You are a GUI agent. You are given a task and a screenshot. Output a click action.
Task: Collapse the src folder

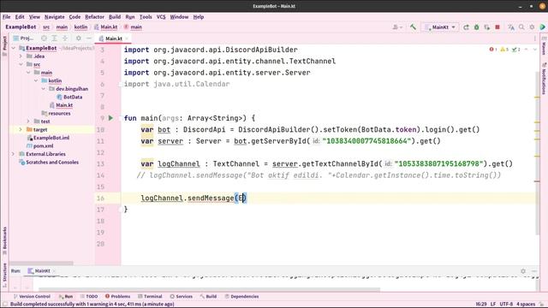[x=21, y=64]
